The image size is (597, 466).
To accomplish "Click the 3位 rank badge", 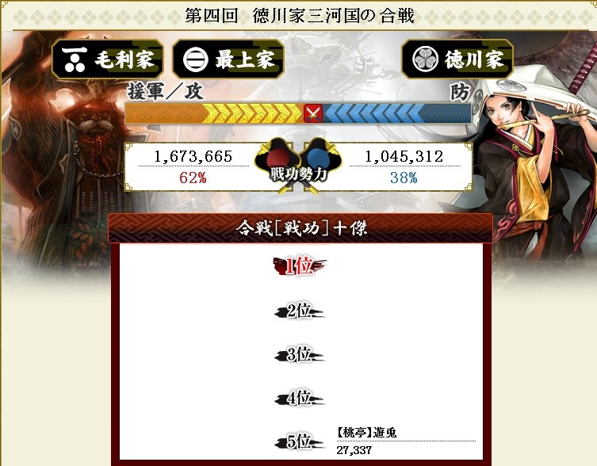I will click(x=299, y=354).
